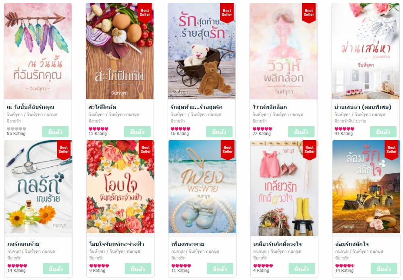Select the teddy bear cover รักสุดท้าย...ร้ายสุดรัก
Viewport: 403px width, 280px height.
201,51
